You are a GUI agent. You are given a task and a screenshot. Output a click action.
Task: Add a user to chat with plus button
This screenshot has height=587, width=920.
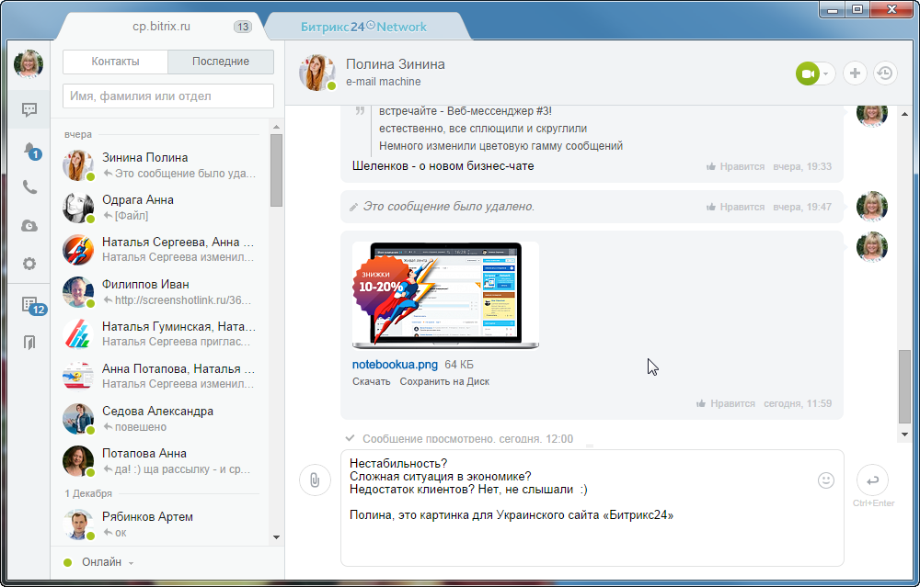tap(855, 73)
